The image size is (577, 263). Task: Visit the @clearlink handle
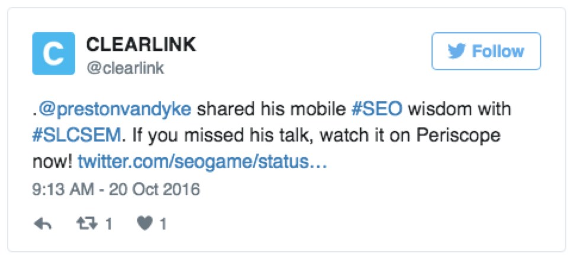point(125,68)
